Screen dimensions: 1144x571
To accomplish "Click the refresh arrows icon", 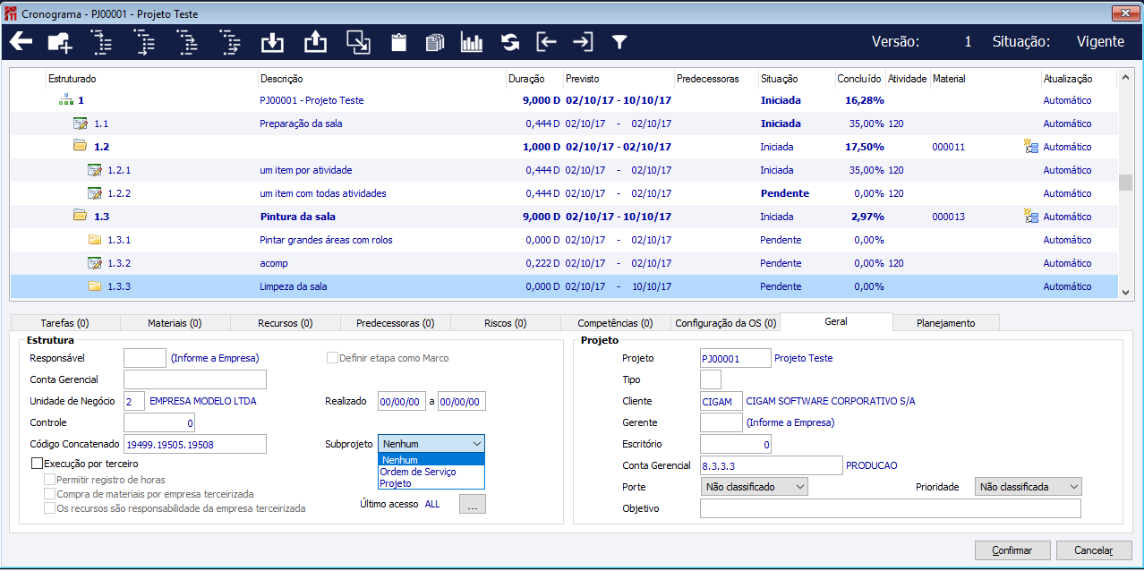I will tap(510, 42).
